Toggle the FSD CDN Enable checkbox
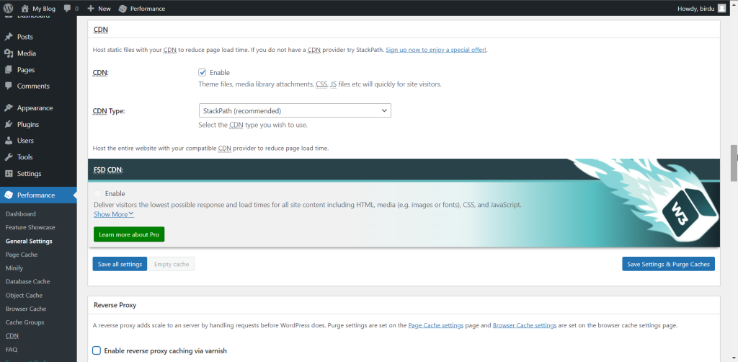This screenshot has width=738, height=362. (97, 193)
